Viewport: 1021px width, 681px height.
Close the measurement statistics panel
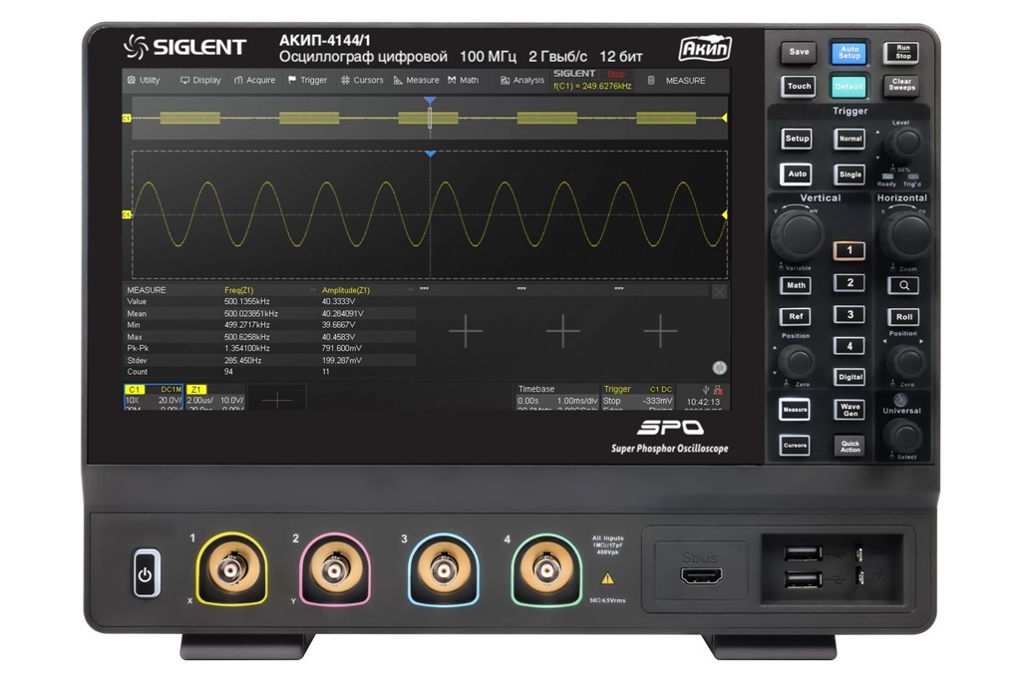click(719, 291)
